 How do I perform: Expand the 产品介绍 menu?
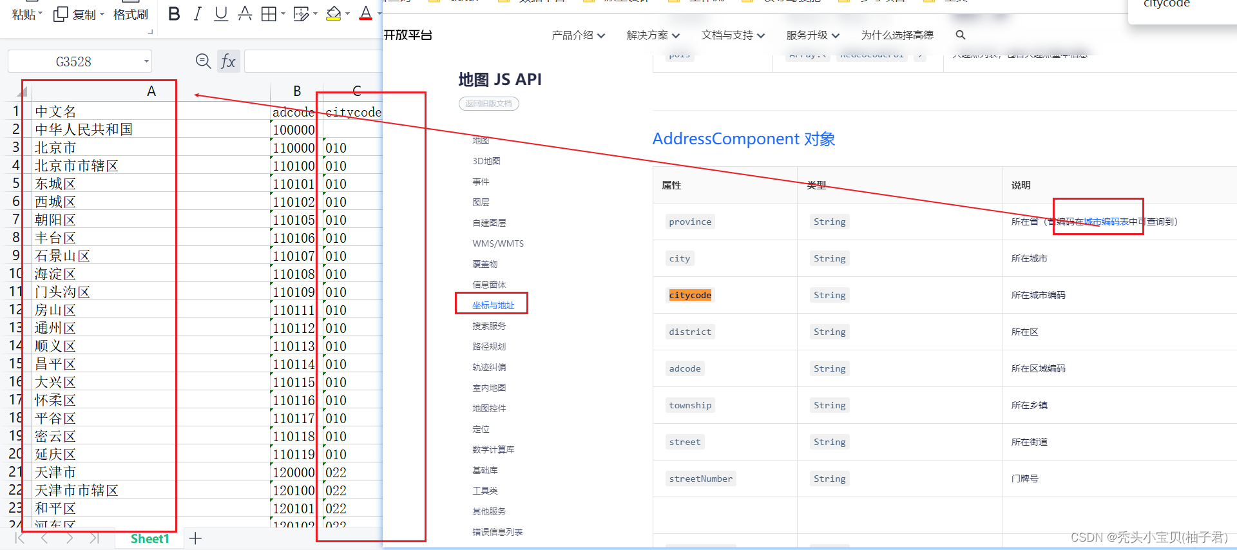[578, 35]
